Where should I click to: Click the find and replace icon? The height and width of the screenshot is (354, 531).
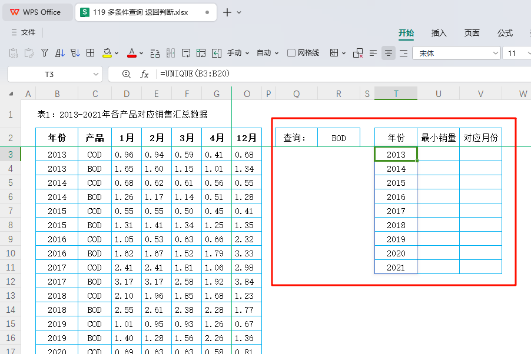pyautogui.click(x=155, y=53)
